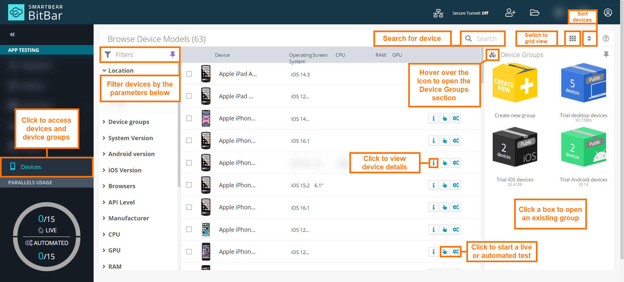The width and height of the screenshot is (624, 282).
Task: Select the checkbox for iOS 15.2 iPhone
Action: click(x=189, y=185)
